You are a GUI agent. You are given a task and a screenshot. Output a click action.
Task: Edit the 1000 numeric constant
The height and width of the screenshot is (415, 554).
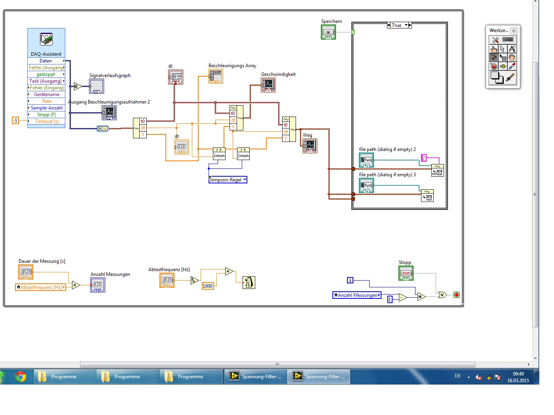click(x=208, y=286)
